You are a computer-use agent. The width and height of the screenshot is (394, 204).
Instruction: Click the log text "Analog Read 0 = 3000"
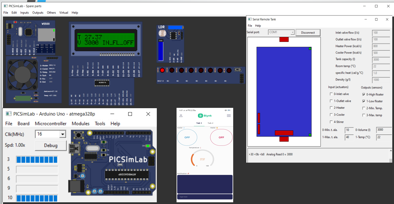pos(280,154)
